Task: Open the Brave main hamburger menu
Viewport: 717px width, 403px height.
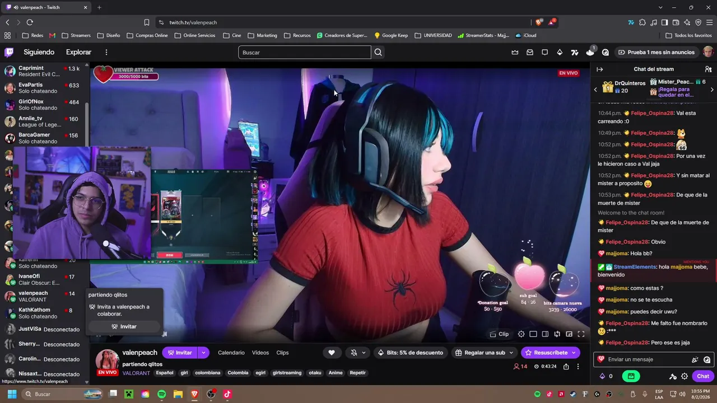Action: (709, 22)
